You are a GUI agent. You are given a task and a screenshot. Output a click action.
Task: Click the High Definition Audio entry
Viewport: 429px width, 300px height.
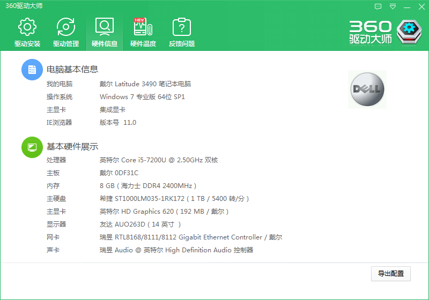176,250
